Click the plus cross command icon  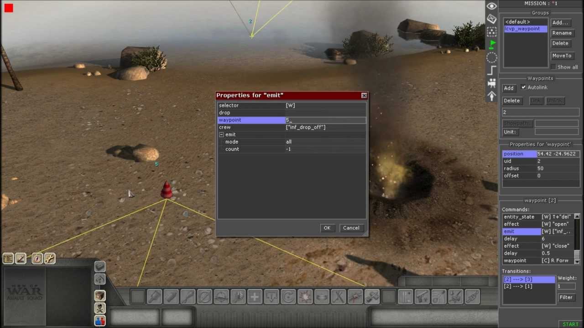(x=255, y=297)
